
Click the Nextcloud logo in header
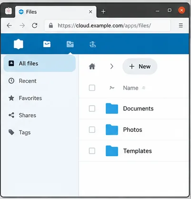(x=19, y=44)
